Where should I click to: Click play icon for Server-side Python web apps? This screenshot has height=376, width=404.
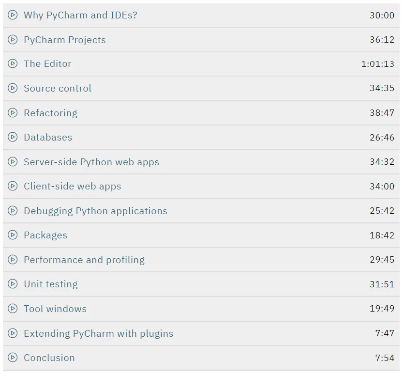13,162
